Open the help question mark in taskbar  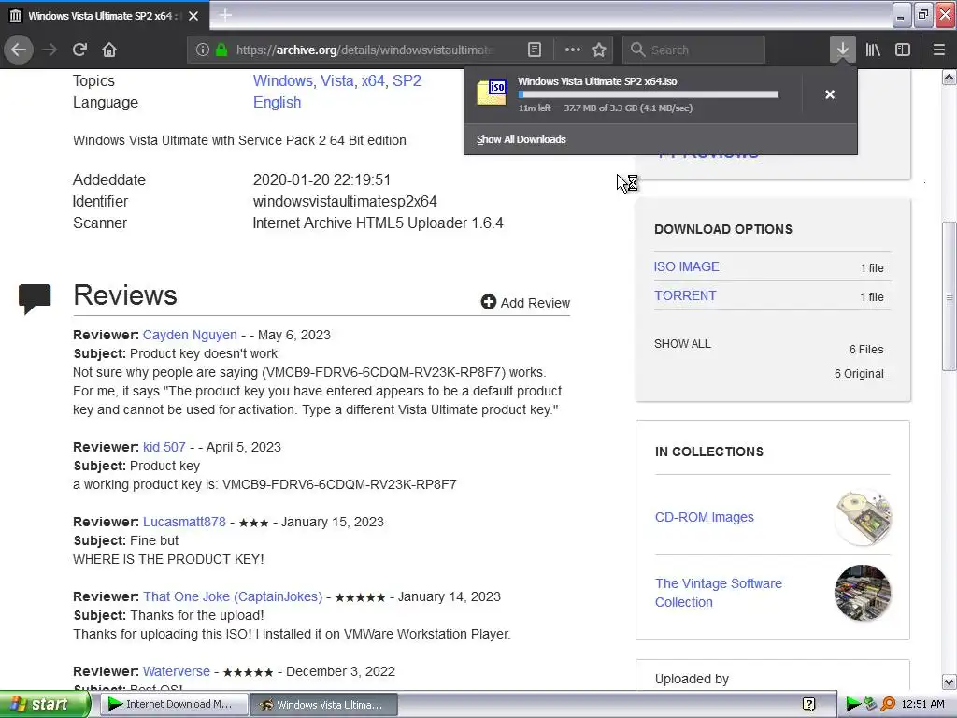click(808, 705)
